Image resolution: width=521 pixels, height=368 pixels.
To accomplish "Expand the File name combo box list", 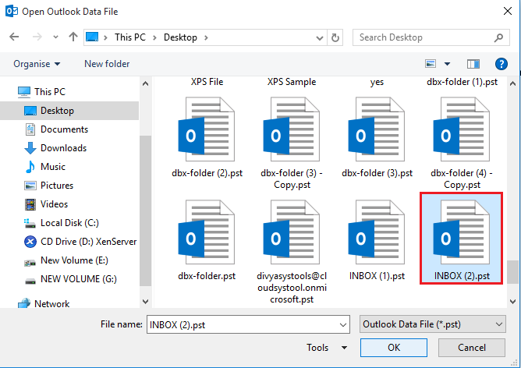I will (342, 324).
